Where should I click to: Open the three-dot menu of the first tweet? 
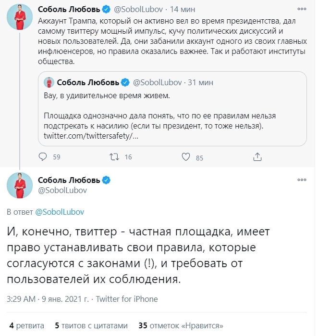pyautogui.click(x=302, y=9)
